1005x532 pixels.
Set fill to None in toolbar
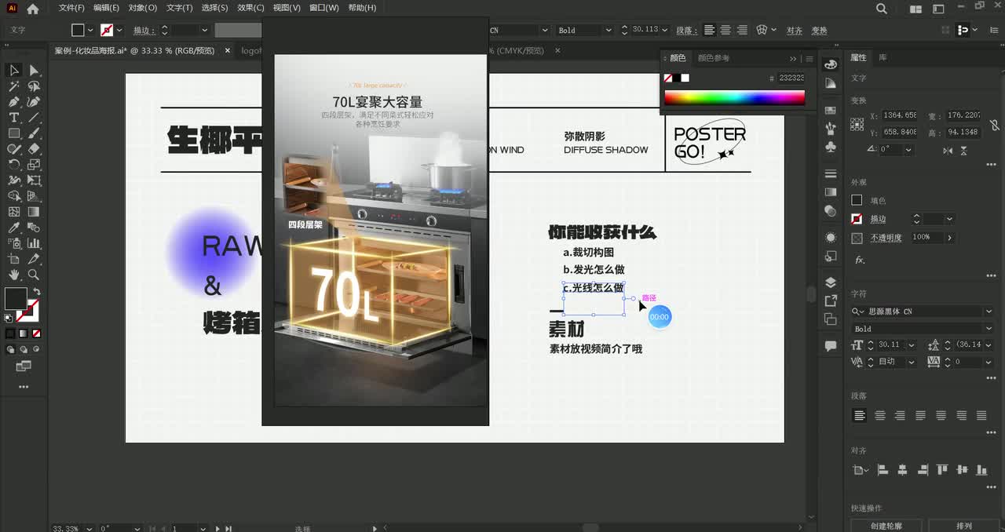pyautogui.click(x=36, y=333)
